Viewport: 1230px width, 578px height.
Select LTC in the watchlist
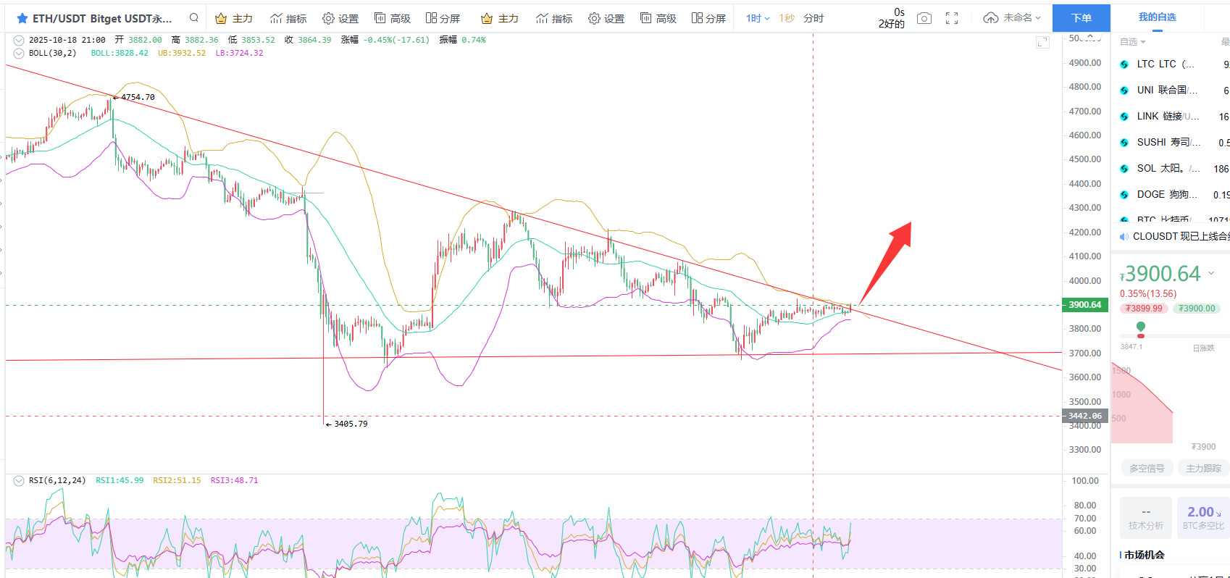point(1170,64)
